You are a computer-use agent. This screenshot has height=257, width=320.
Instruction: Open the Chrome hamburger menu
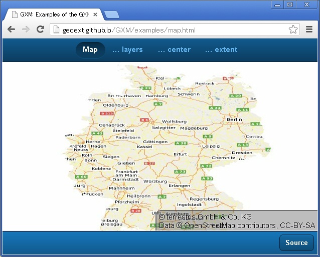309,30
